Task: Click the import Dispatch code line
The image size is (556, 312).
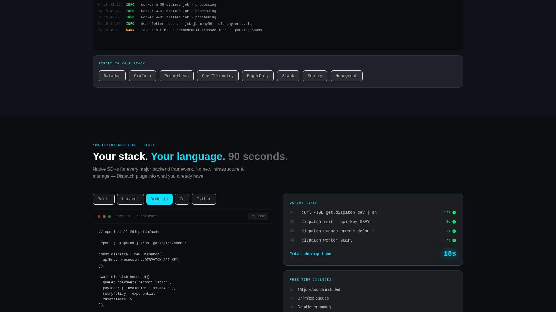Action: 142,243
